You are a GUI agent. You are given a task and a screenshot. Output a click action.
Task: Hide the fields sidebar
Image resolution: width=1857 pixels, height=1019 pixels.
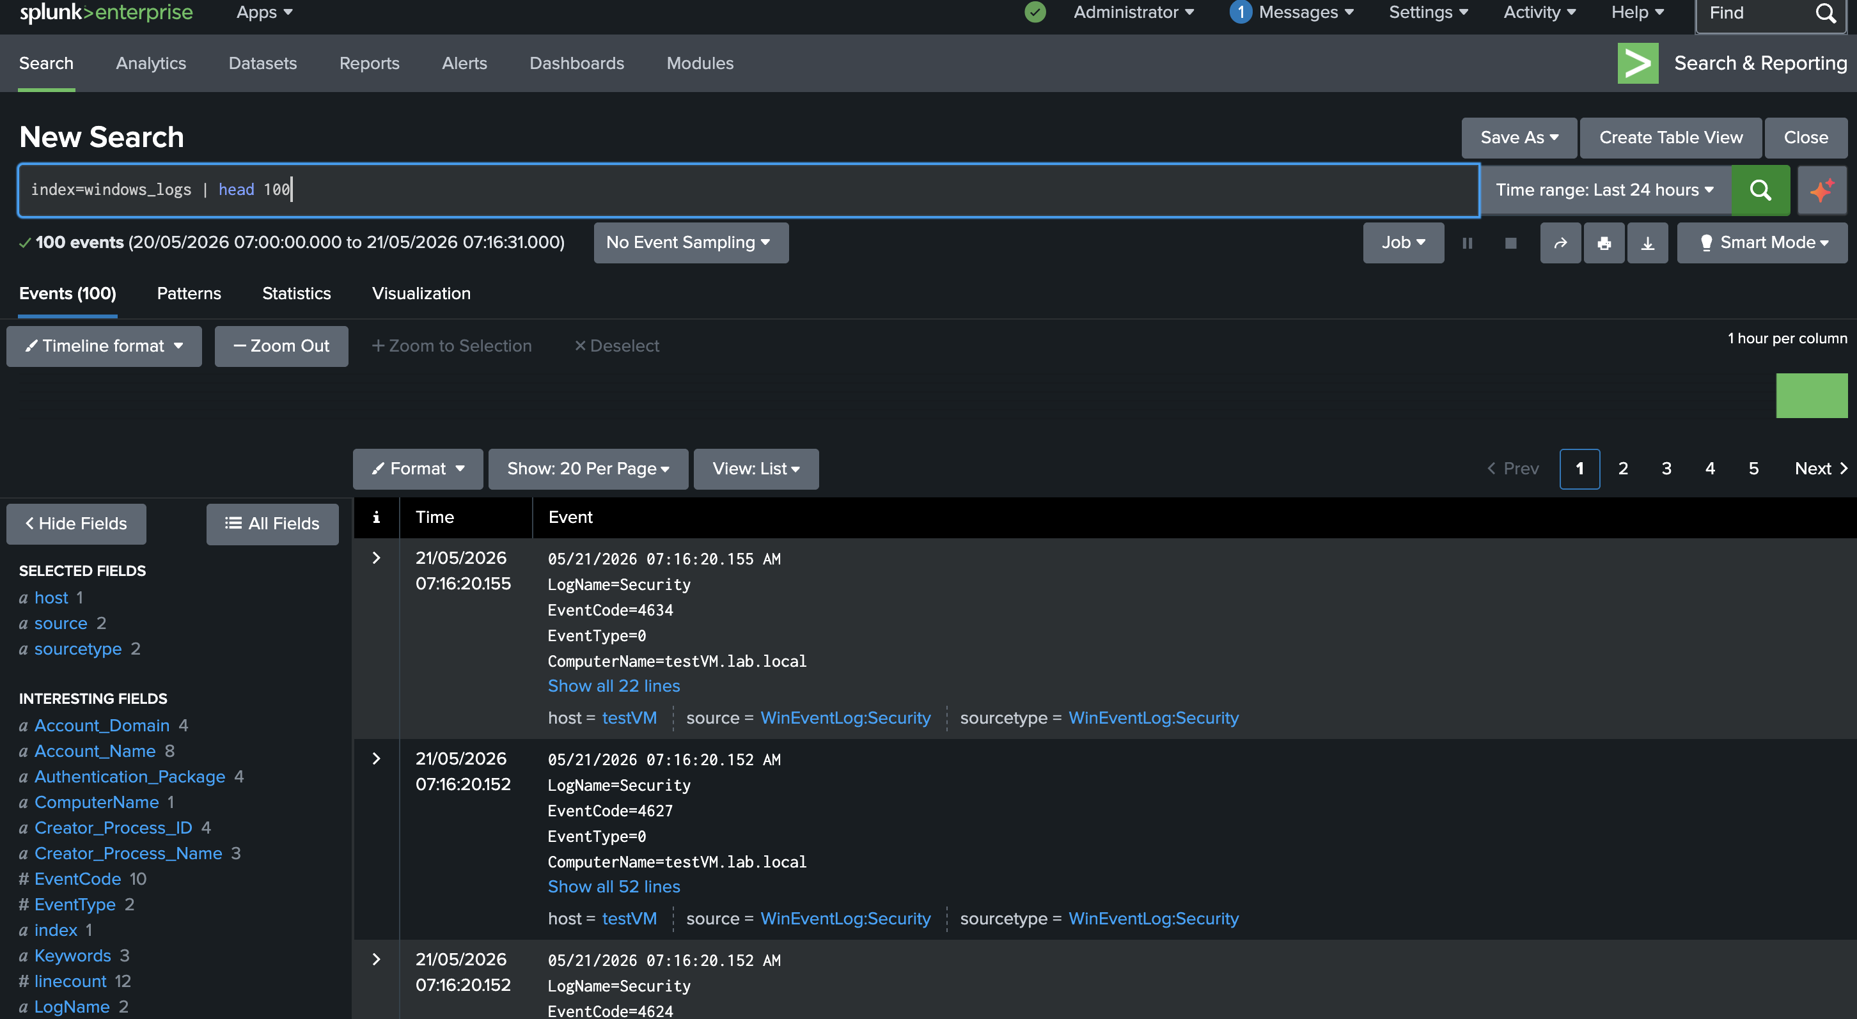(75, 524)
